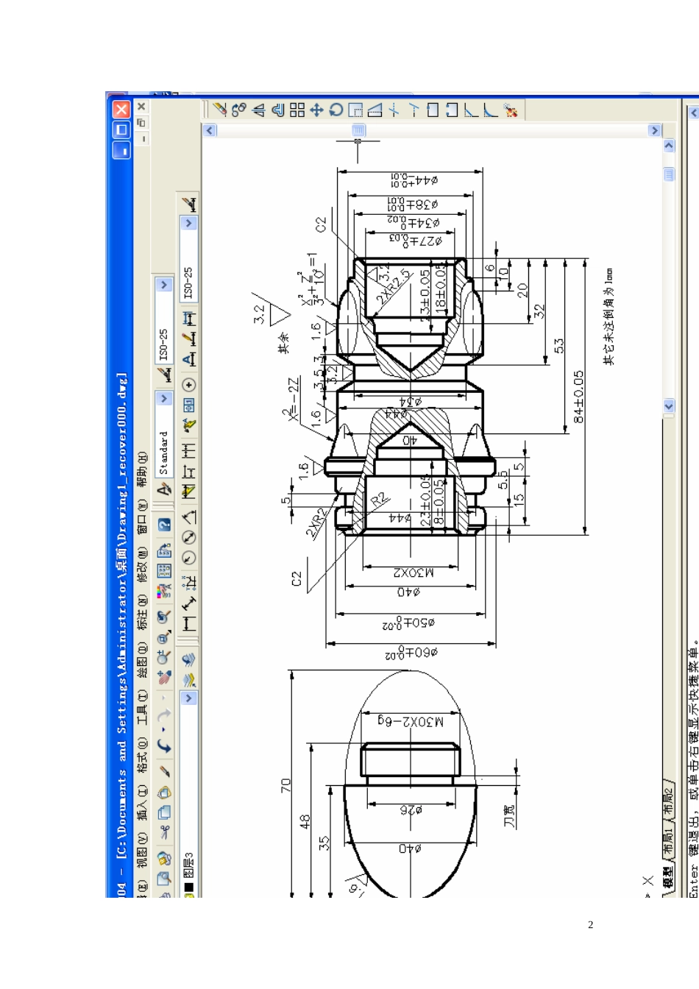699x989 pixels.
Task: Click the Undo arrow
Action: tap(164, 745)
